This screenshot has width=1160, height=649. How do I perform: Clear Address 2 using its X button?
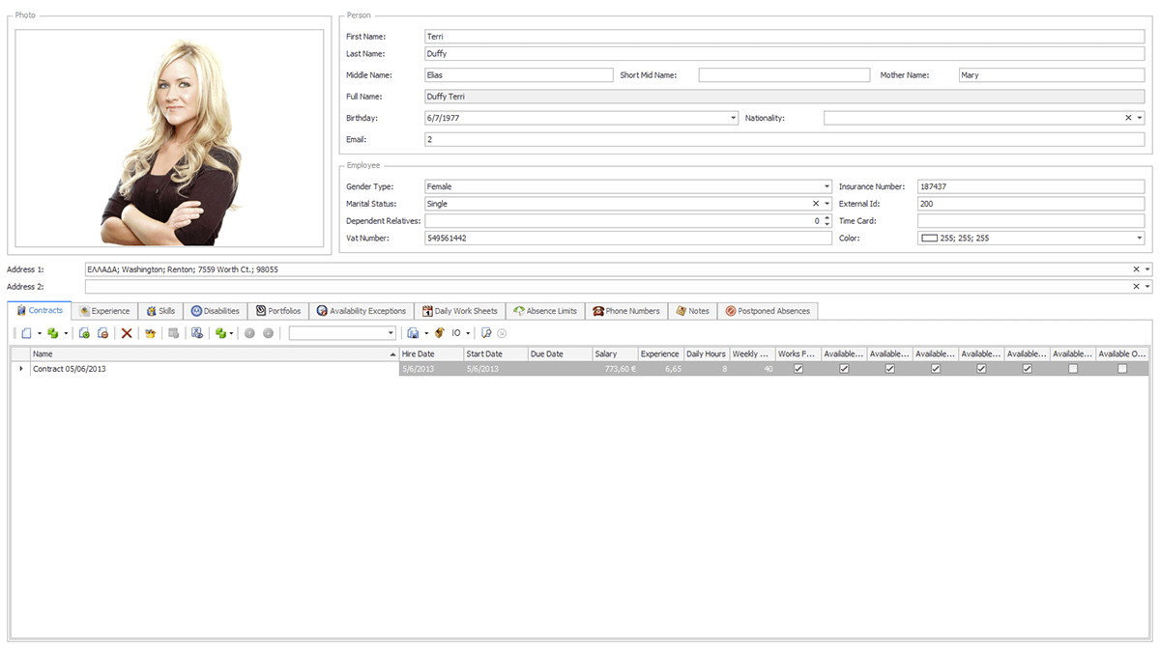point(1136,287)
